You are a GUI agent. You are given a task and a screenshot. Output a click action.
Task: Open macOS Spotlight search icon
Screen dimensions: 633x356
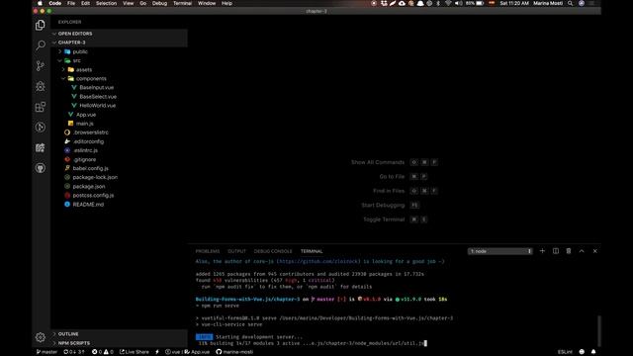(570, 3)
